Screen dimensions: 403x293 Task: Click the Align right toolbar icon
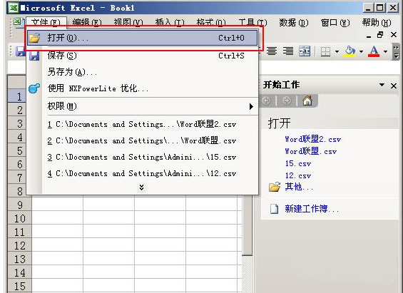pyautogui.click(x=288, y=51)
